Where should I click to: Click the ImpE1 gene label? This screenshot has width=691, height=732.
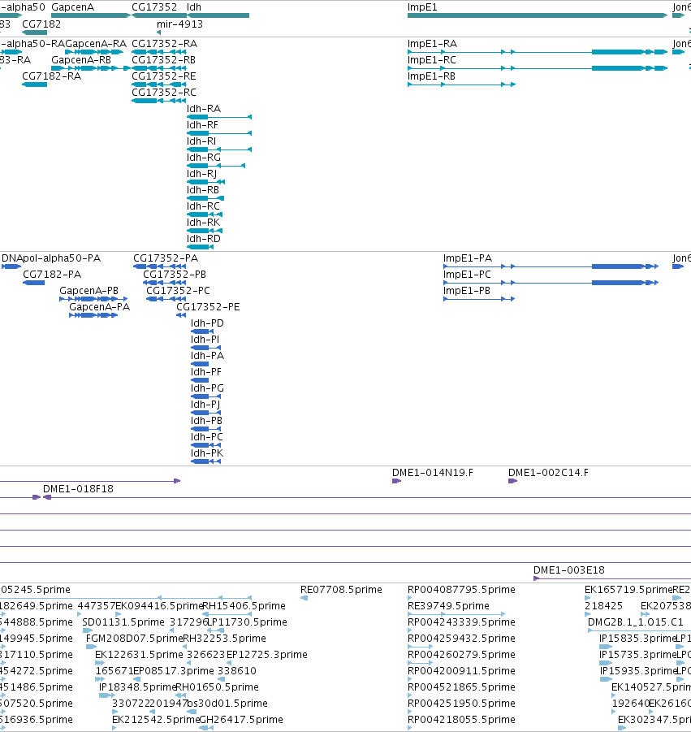(x=422, y=7)
